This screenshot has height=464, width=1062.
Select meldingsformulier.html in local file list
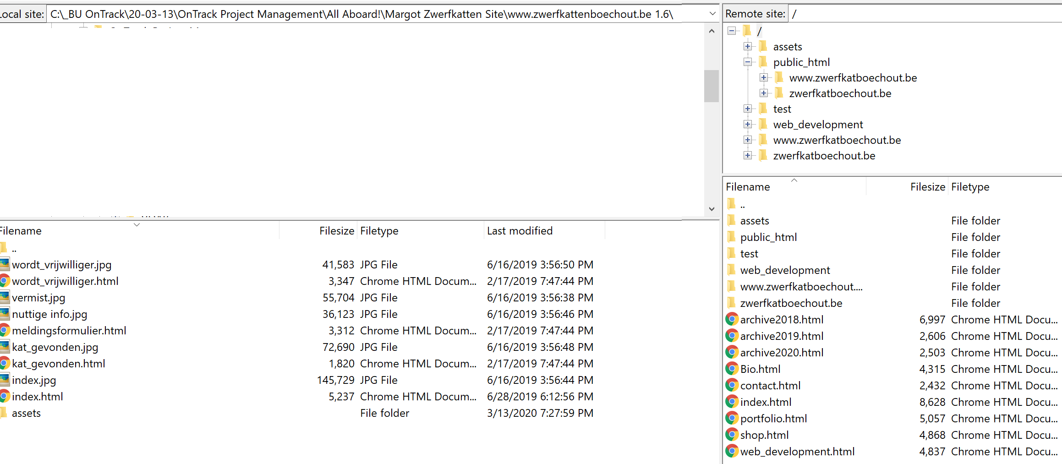[x=69, y=330]
